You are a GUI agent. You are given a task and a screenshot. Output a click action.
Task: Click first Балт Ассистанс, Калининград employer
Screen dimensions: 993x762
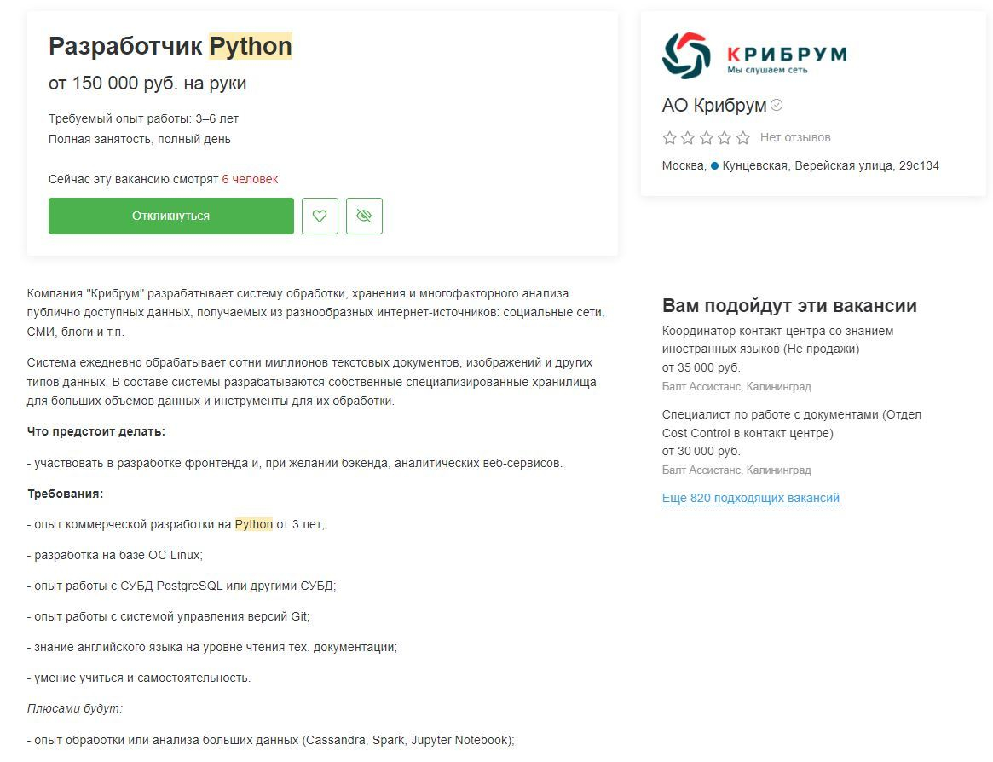736,386
